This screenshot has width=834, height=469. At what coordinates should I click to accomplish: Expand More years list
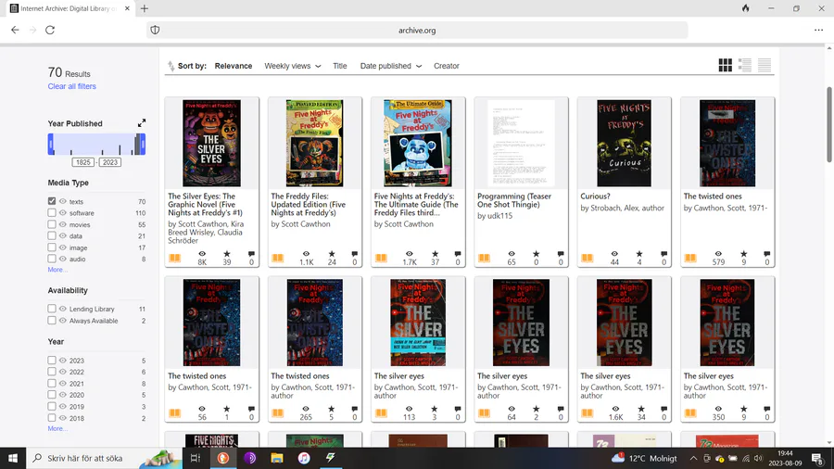coord(57,428)
